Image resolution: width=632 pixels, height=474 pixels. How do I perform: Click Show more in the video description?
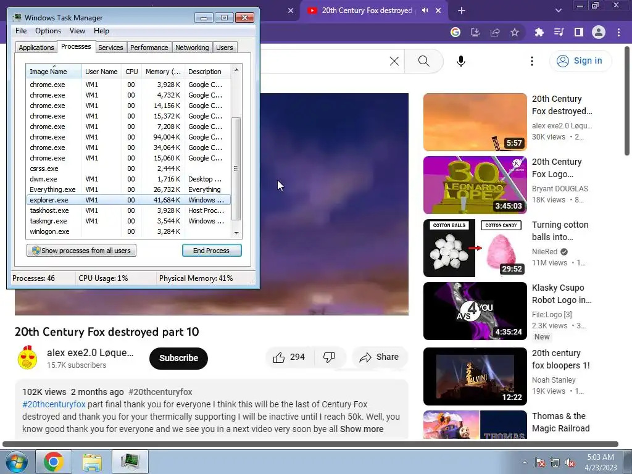pos(362,429)
